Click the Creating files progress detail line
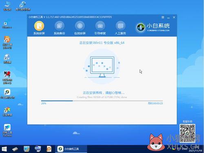Viewport: 204px width, 153px height. [102, 97]
